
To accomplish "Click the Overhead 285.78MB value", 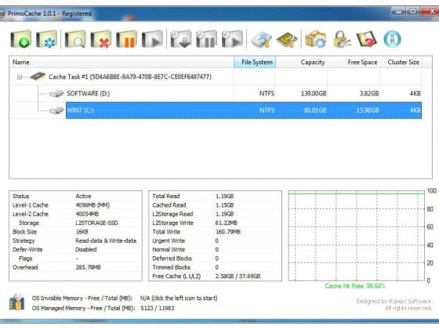I will click(88, 267).
